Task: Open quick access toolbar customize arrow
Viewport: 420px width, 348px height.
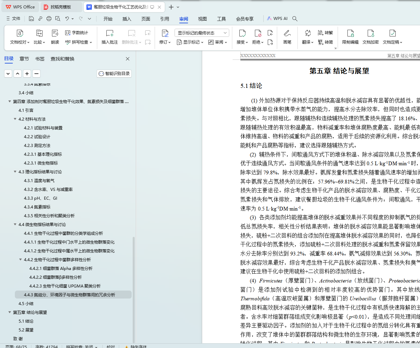Action: (x=89, y=19)
